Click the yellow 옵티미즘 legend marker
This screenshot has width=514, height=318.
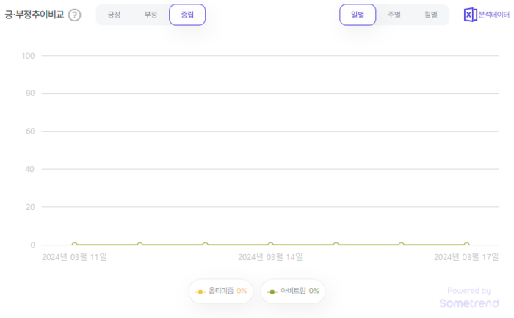coord(200,292)
